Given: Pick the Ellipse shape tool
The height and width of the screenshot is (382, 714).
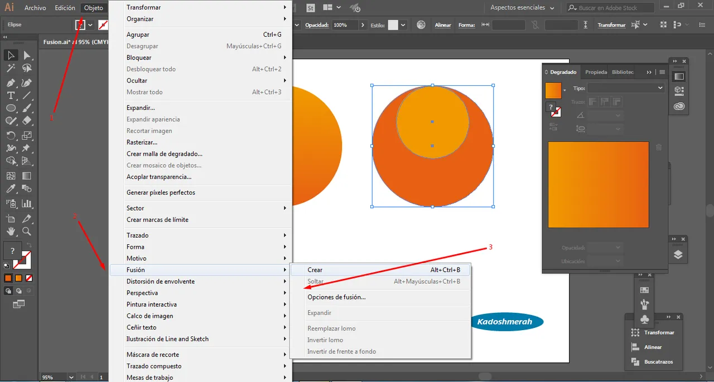Looking at the screenshot, I should tap(11, 109).
